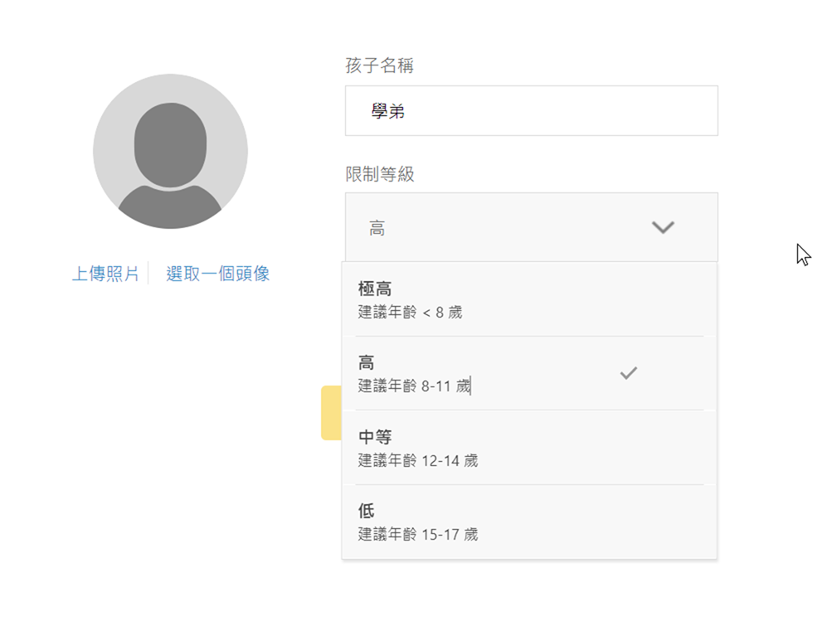The width and height of the screenshot is (832, 626).
Task: Click the checkmark icon beside the 高 option
Action: point(629,374)
